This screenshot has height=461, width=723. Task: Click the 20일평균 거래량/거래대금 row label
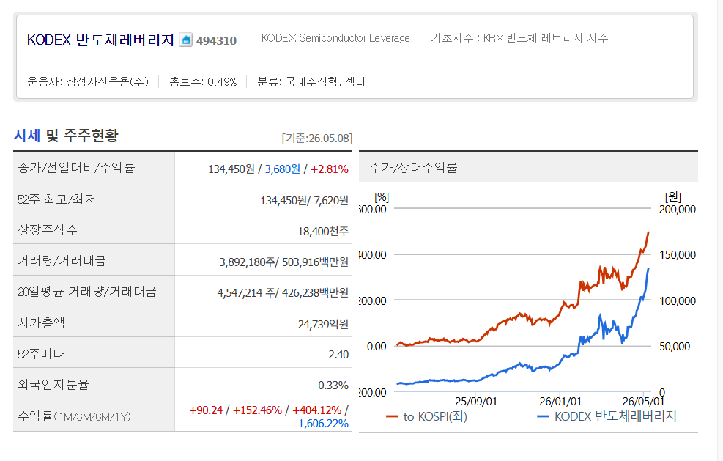coord(87,291)
